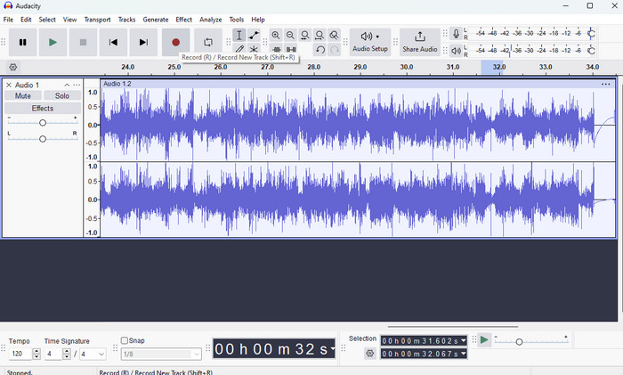Open the Select menu
Image resolution: width=623 pixels, height=375 pixels.
click(47, 20)
